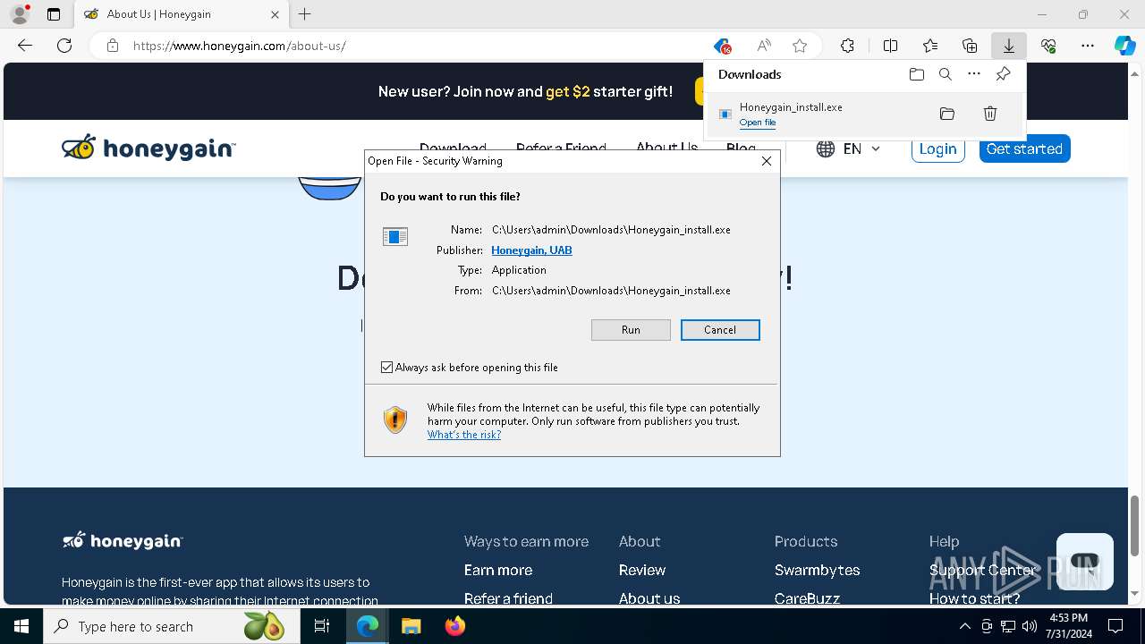The image size is (1145, 644).
Task: Uncheck Always ask before opening this file
Action: 387,368
